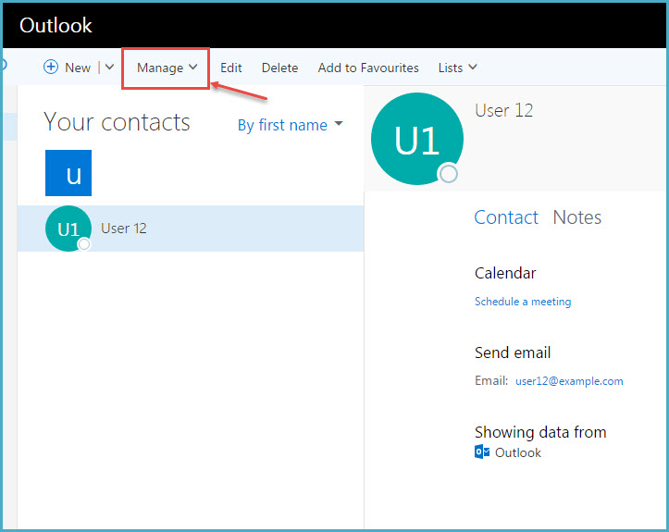Screen dimensions: 669x532
Task: Open the Manage dropdown menu
Action: pyautogui.click(x=167, y=68)
